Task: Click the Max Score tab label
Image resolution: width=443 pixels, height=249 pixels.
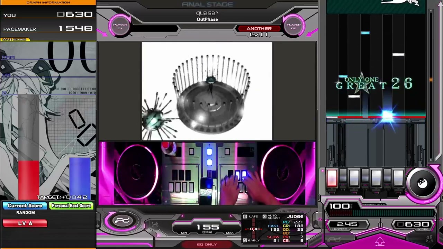Action: (x=15, y=39)
